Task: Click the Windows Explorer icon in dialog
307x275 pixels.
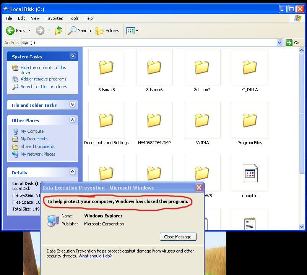Action: tap(53, 220)
